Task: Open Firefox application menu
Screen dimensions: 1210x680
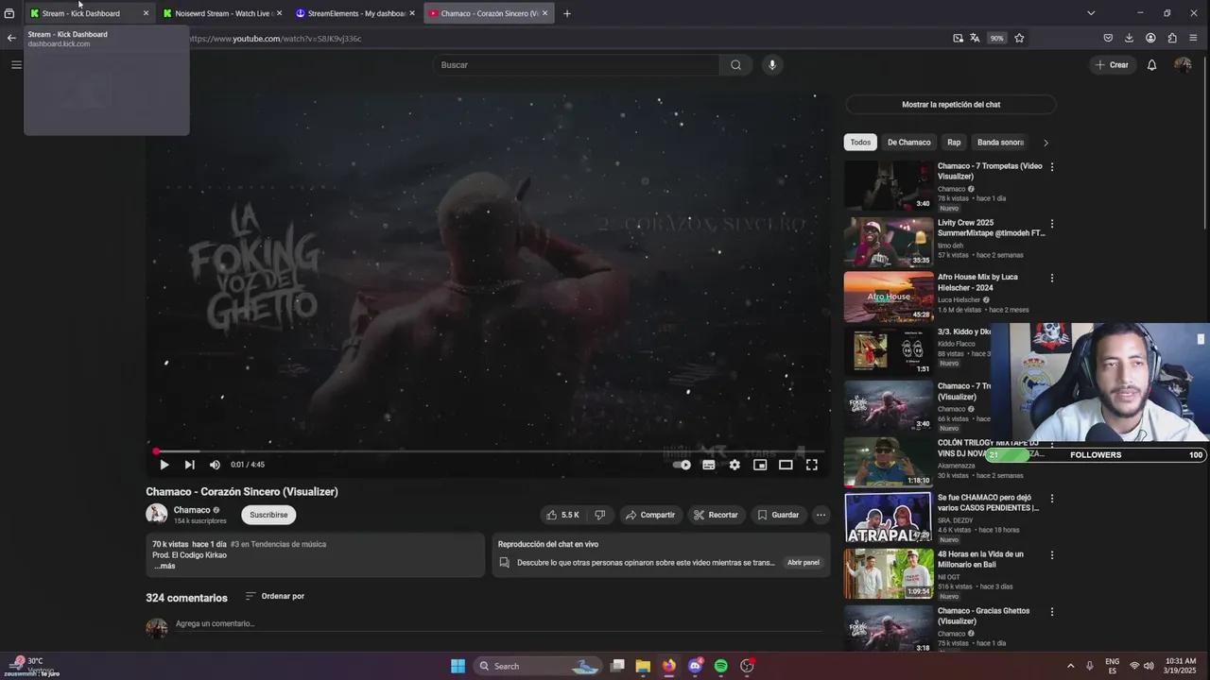Action: 1193,39
